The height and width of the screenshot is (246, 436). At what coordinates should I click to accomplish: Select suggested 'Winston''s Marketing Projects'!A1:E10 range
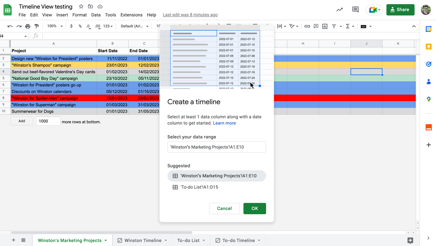pyautogui.click(x=217, y=176)
